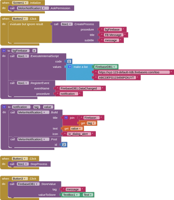174x200 pixels.
Task: Select the Button1 Click event block
Action: click(x=5, y=159)
